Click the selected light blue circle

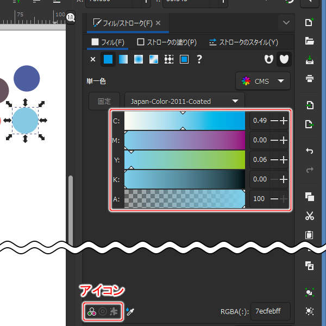click(x=25, y=121)
